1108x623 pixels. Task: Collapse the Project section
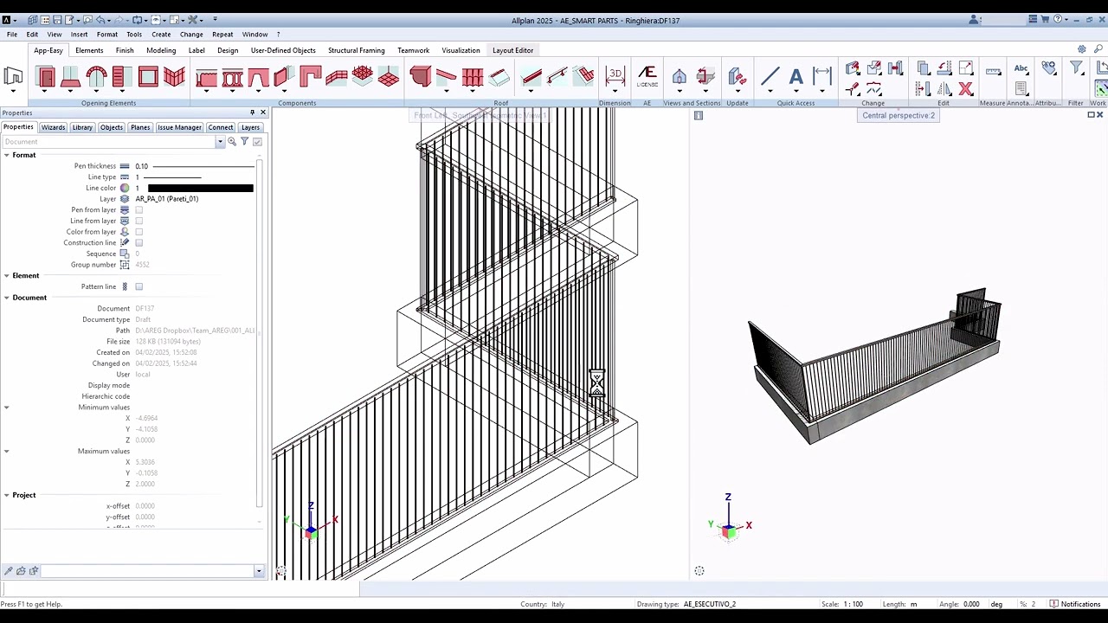(6, 495)
